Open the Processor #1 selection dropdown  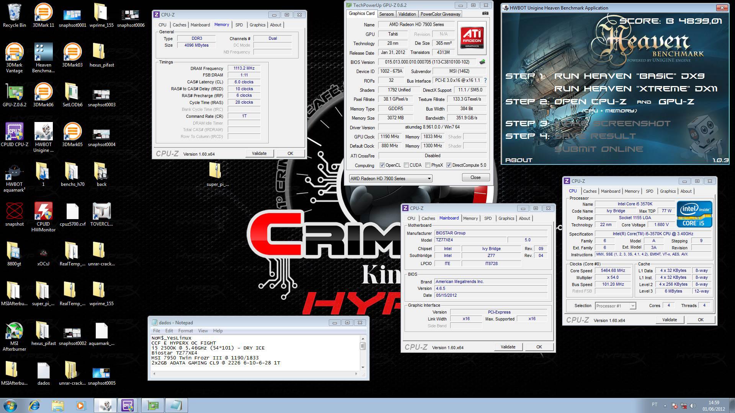tap(615, 306)
